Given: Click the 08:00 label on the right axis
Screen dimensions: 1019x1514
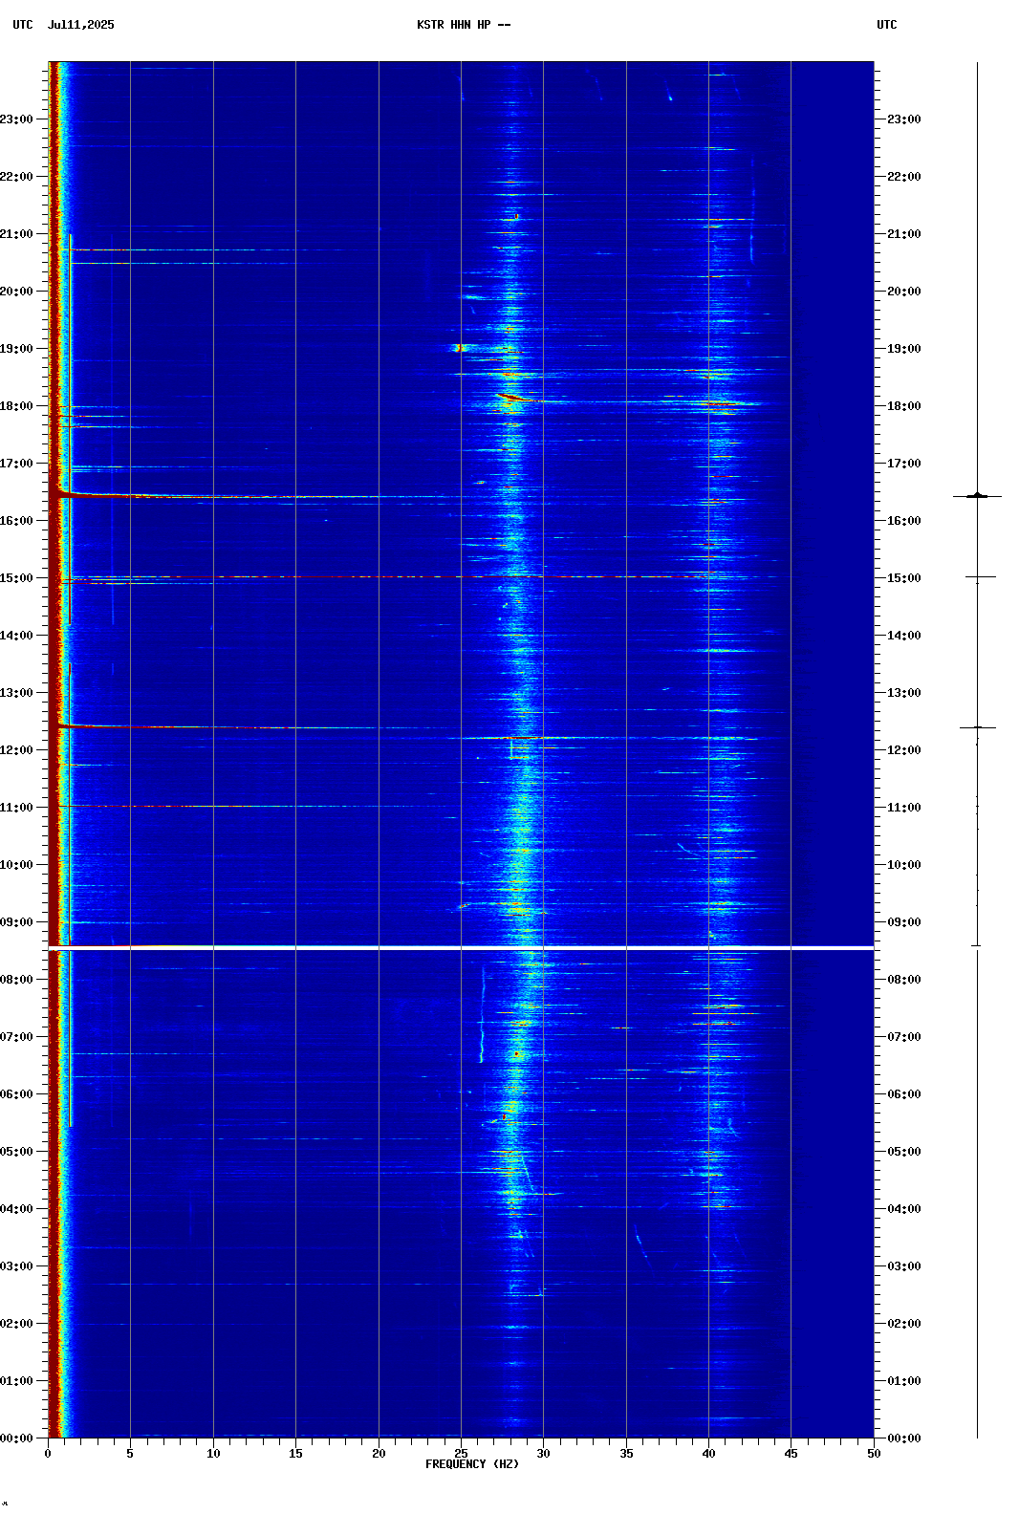Looking at the screenshot, I should 904,980.
